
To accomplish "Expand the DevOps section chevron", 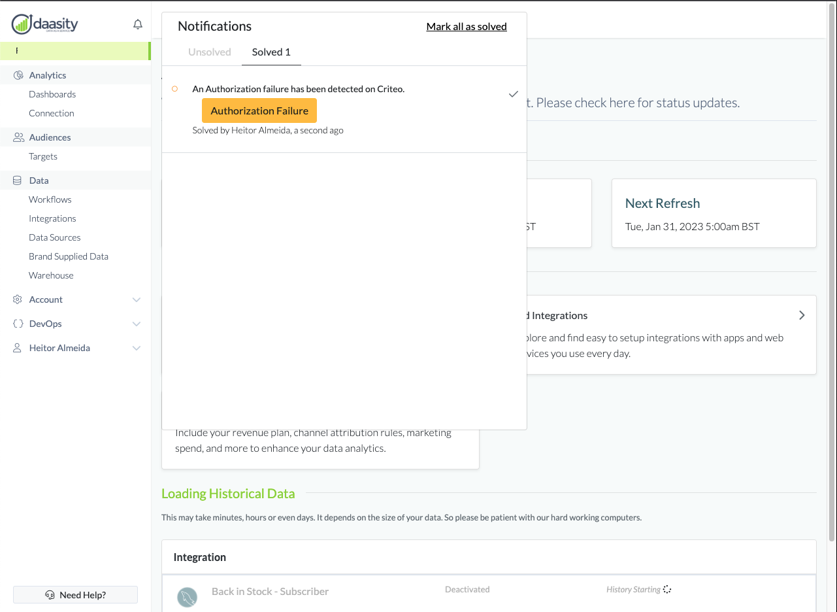I will (137, 324).
